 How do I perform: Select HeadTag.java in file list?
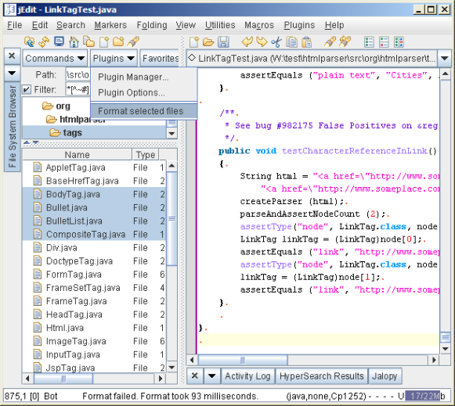click(94, 314)
